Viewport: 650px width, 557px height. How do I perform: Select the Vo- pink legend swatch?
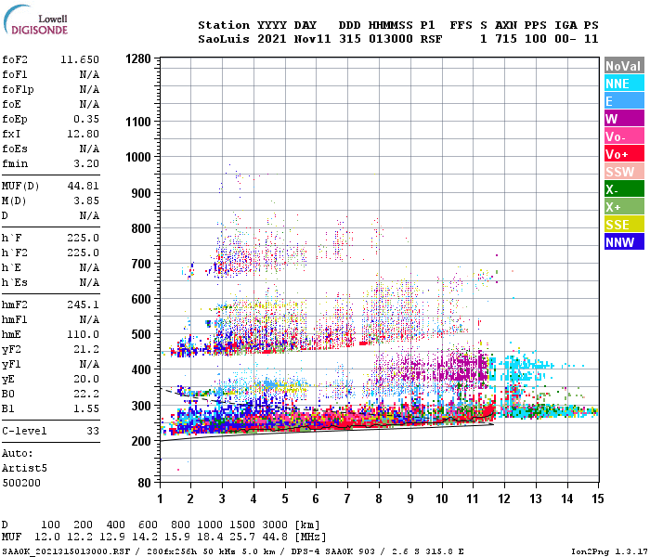[x=624, y=136]
